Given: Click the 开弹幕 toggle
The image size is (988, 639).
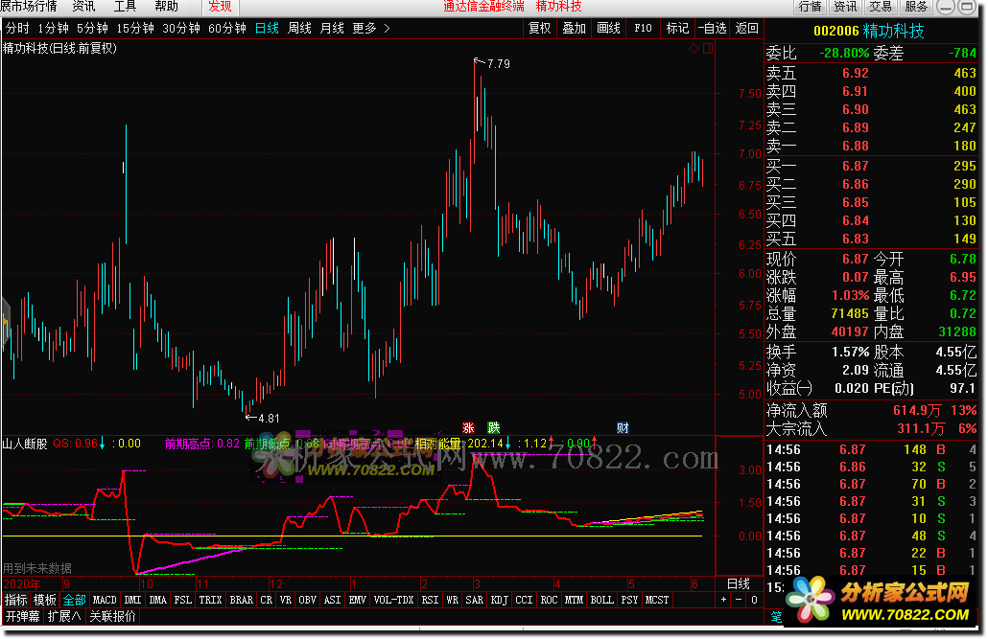Looking at the screenshot, I should (x=23, y=616).
